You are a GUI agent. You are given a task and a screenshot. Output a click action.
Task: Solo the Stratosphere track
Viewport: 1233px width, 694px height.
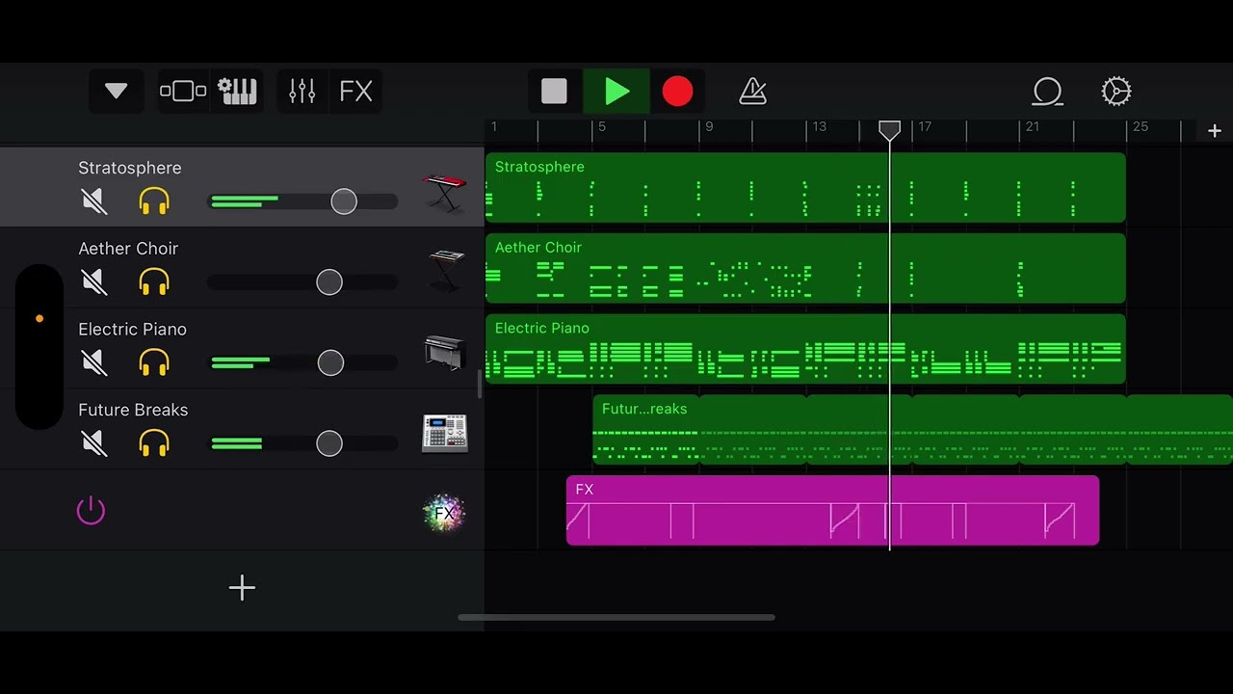pos(154,201)
